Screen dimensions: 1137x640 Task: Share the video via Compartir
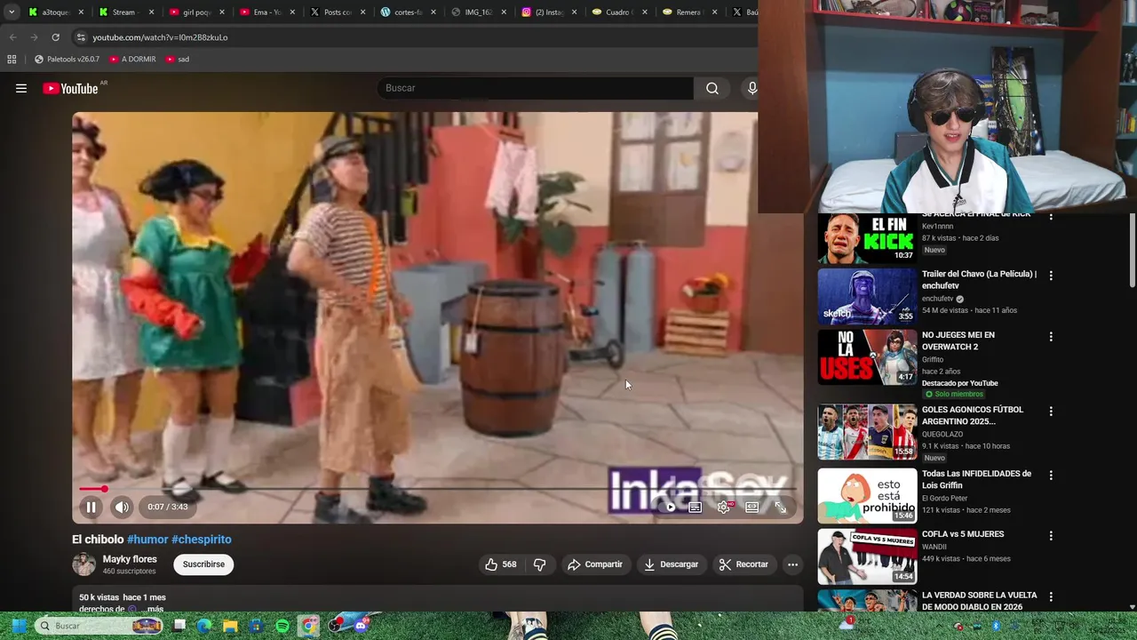594,564
